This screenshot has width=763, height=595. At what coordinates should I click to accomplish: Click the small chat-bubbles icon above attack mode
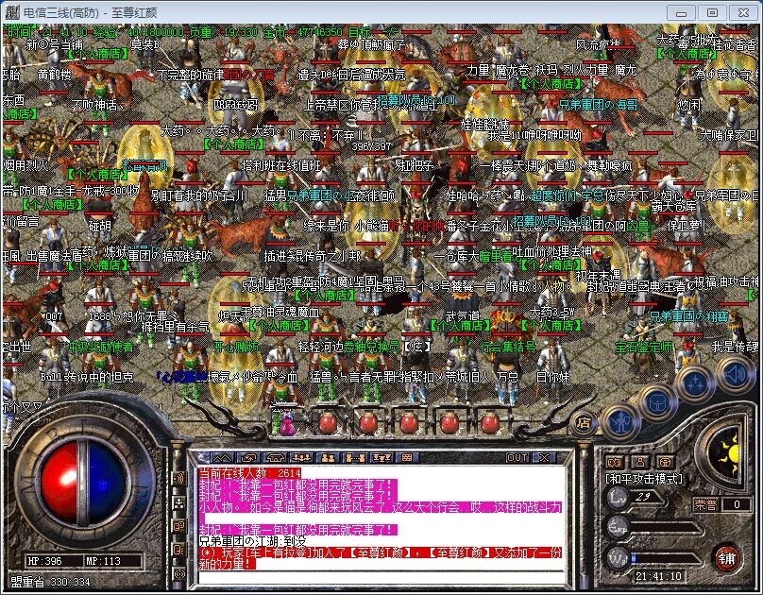point(615,462)
